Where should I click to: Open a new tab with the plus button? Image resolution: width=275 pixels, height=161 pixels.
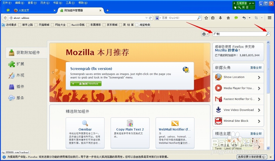click(108, 10)
